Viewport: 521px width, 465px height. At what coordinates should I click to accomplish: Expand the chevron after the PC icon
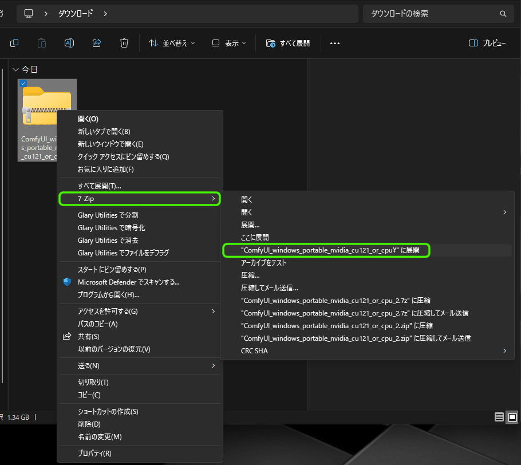(46, 14)
